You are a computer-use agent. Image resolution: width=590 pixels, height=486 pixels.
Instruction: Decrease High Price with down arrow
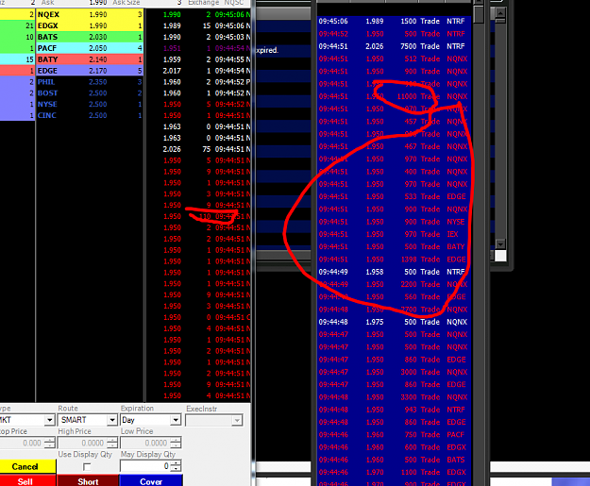coord(112,445)
